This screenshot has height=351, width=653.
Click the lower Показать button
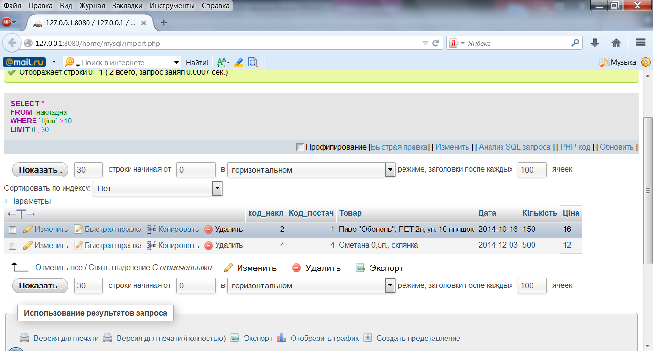[40, 285]
